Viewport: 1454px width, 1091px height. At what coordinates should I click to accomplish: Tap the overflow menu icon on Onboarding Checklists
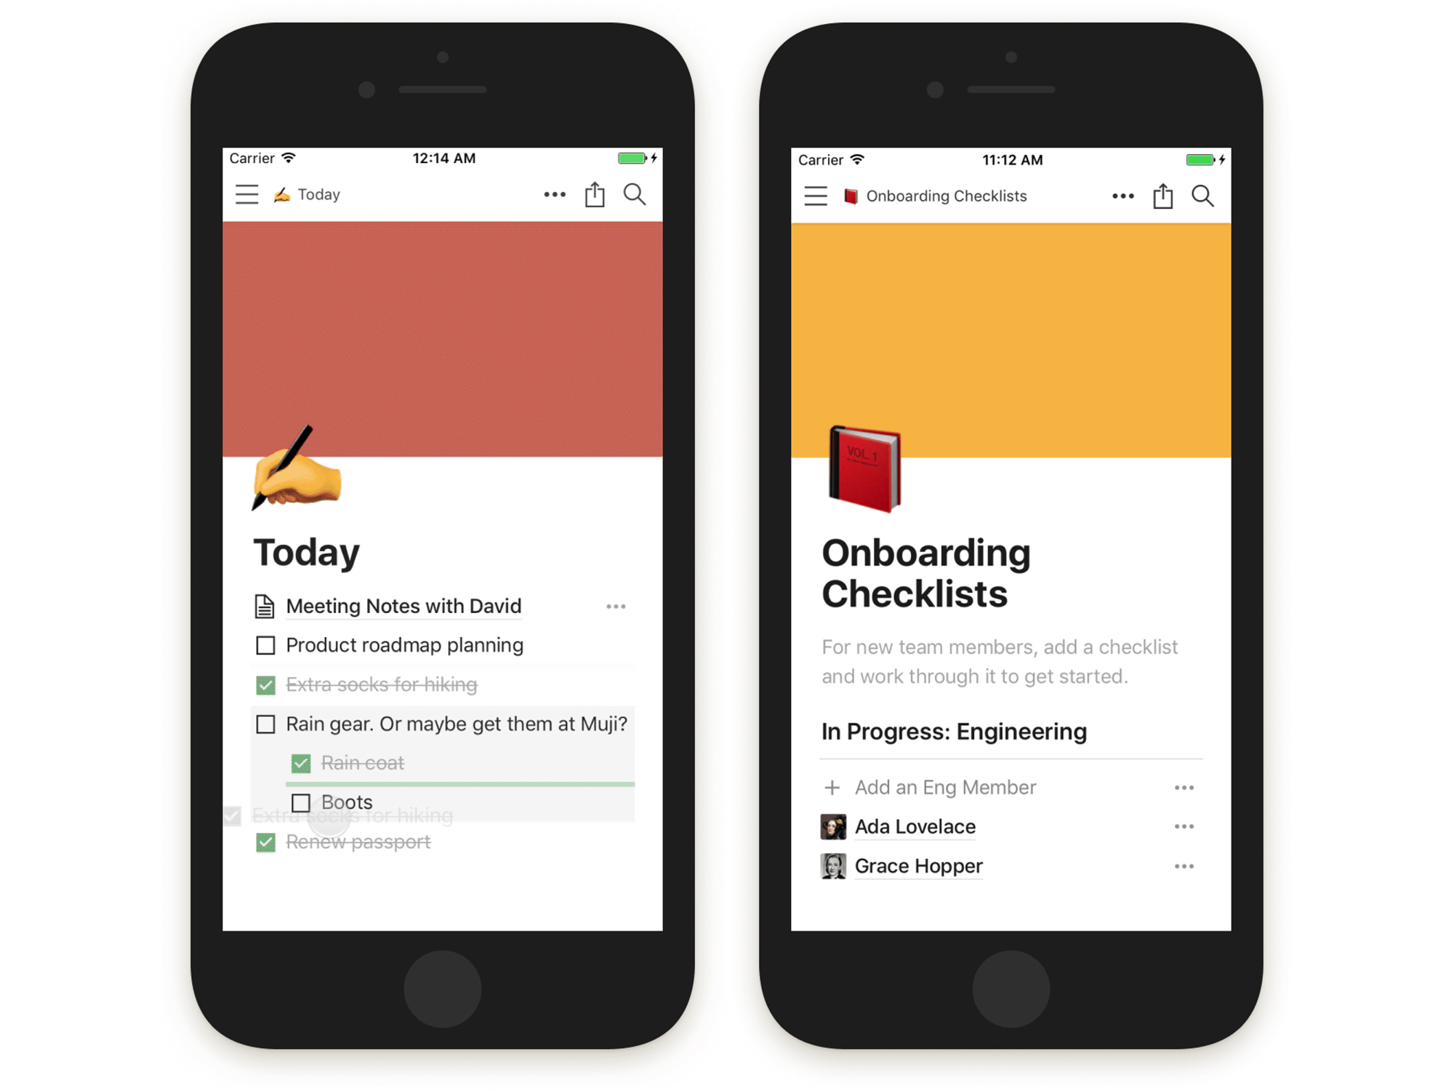(1122, 196)
